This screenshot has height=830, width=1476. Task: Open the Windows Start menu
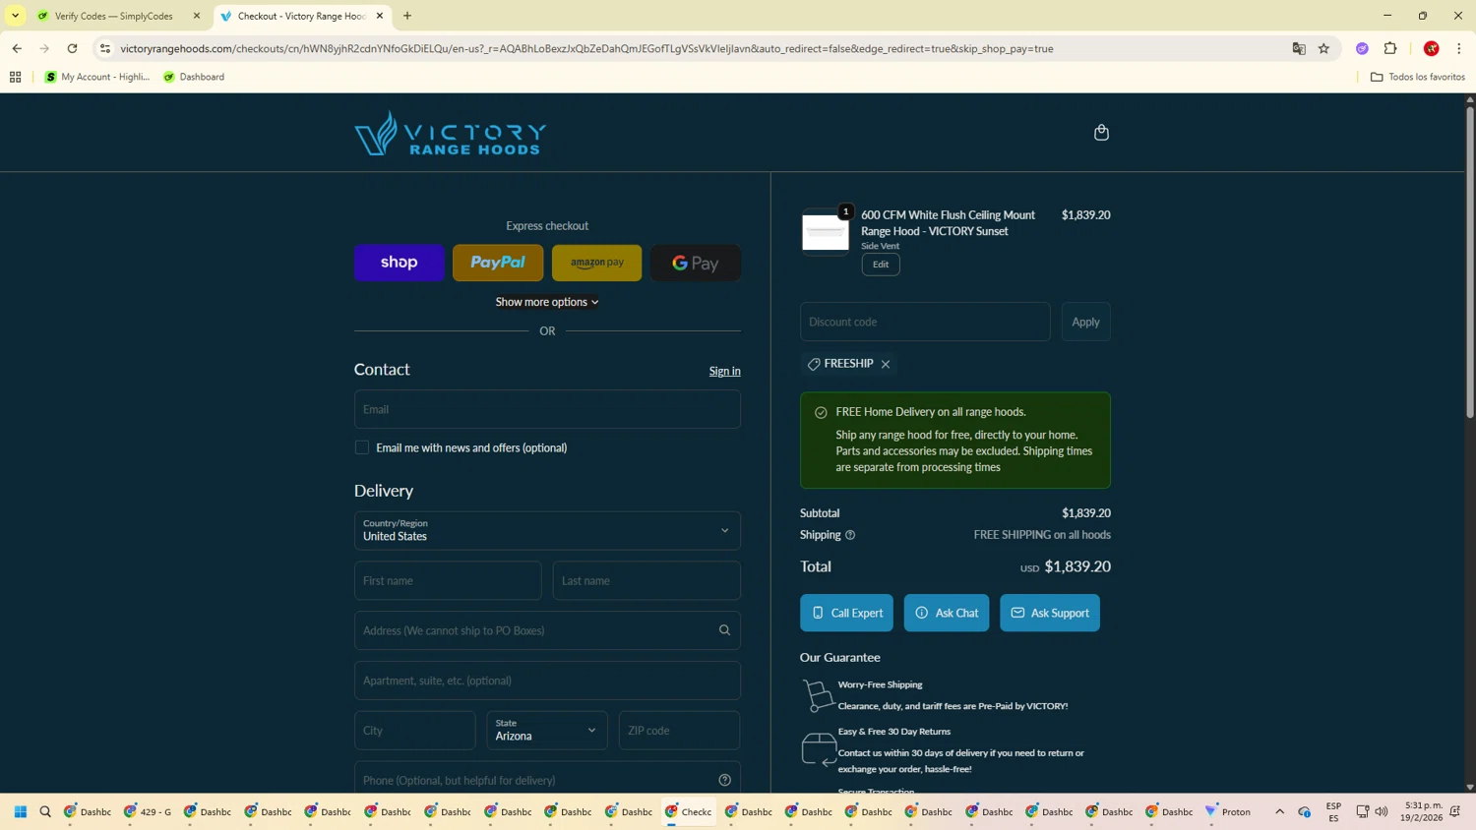coord(20,811)
